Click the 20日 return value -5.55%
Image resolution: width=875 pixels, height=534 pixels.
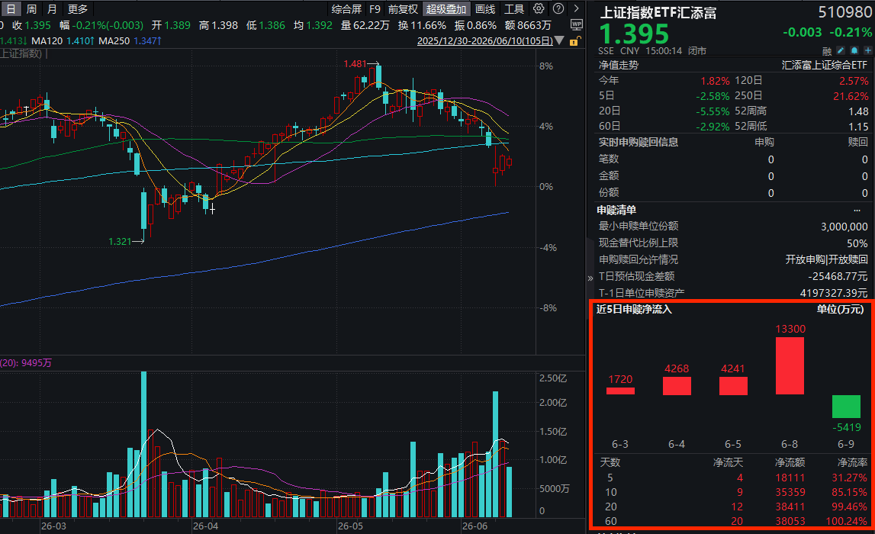[x=713, y=111]
